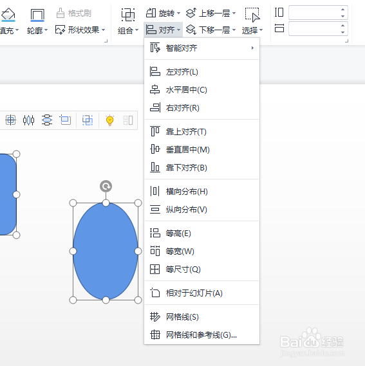Click the Equal Size icon in menu
365x366 pixels.
click(155, 269)
